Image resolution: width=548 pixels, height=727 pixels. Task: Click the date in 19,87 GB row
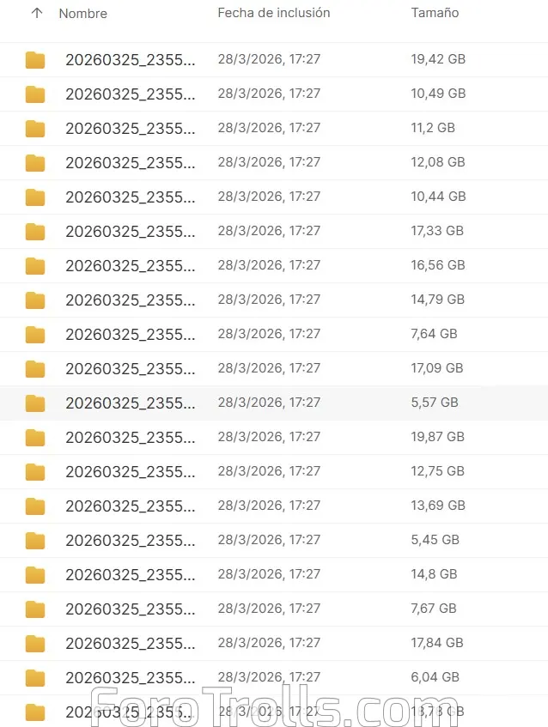[x=269, y=437]
